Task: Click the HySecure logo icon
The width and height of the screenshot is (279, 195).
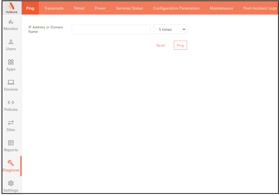Action: tap(11, 6)
